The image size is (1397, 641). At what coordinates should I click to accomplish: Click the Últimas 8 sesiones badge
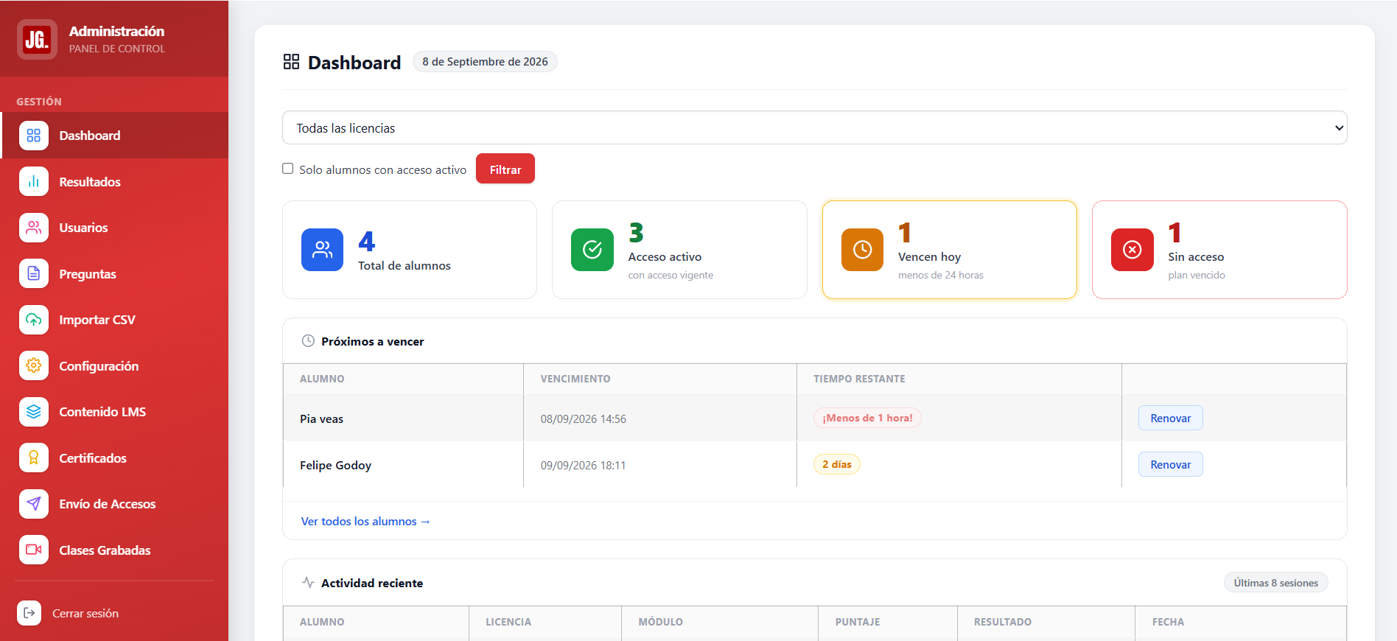point(1275,583)
